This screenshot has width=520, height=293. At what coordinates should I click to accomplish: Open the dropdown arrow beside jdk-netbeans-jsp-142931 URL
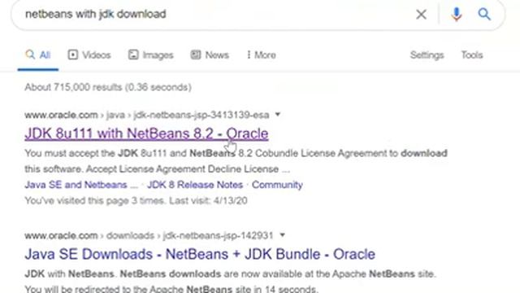[282, 235]
